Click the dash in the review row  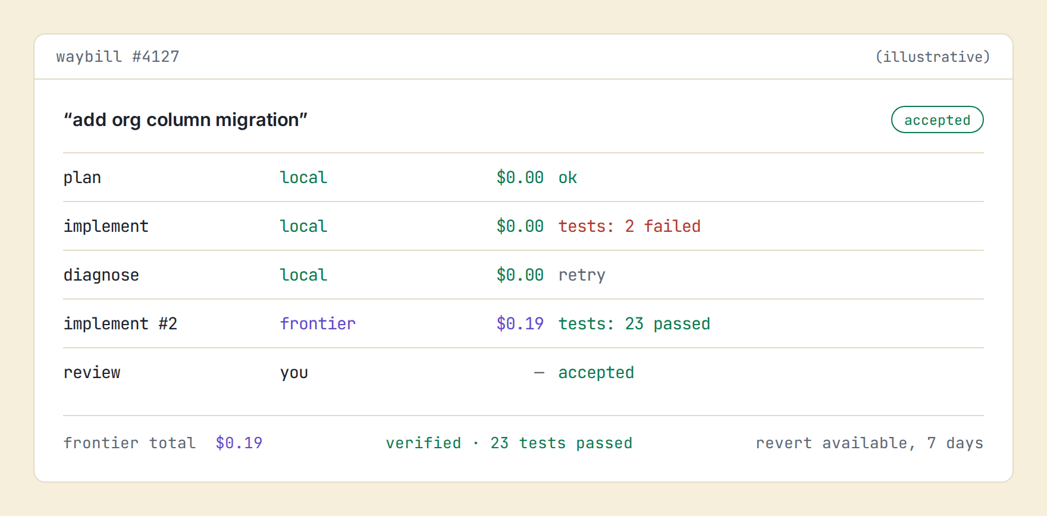point(539,373)
